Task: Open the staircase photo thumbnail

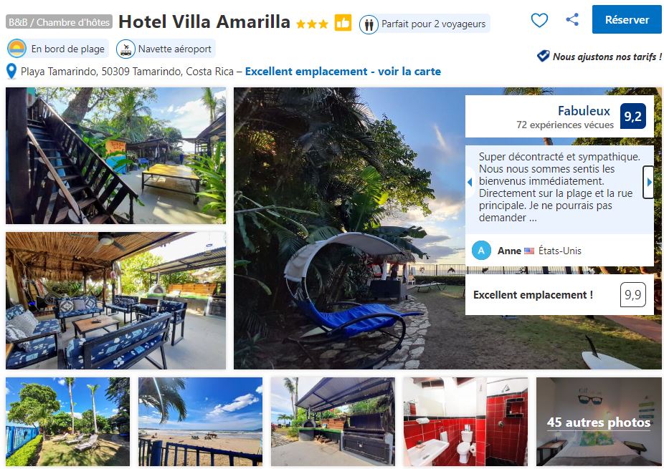Action: click(115, 155)
